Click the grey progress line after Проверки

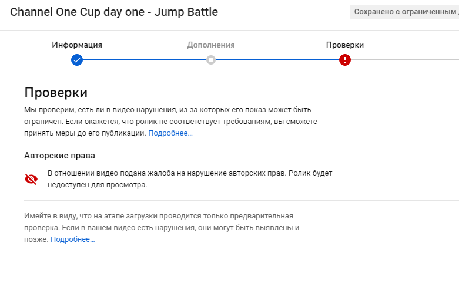[406, 60]
